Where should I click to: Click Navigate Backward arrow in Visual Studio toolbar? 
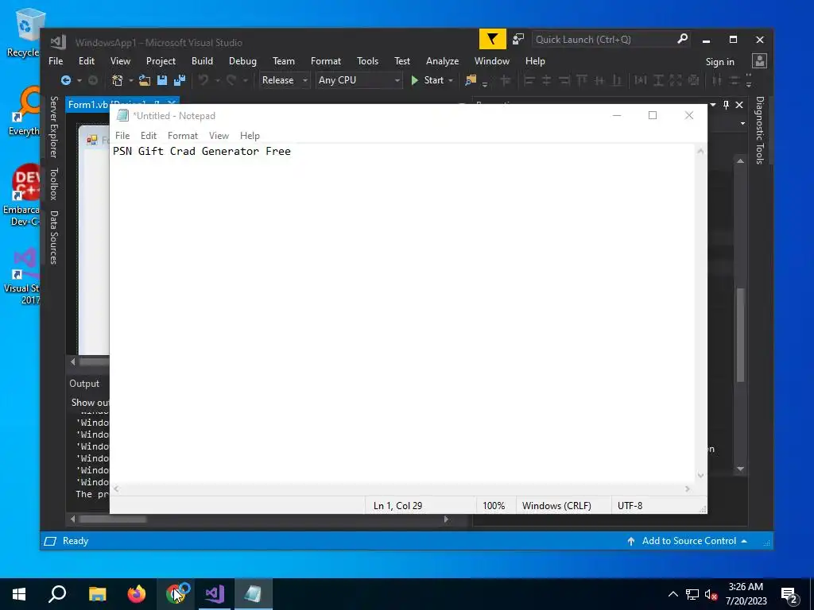[x=65, y=80]
